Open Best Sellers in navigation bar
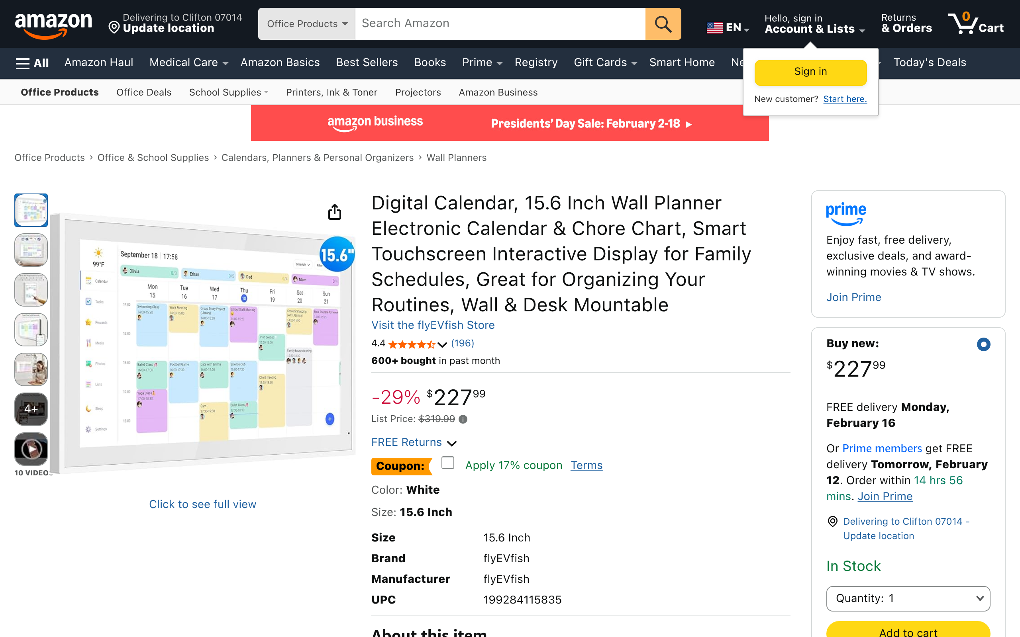 [x=367, y=63]
